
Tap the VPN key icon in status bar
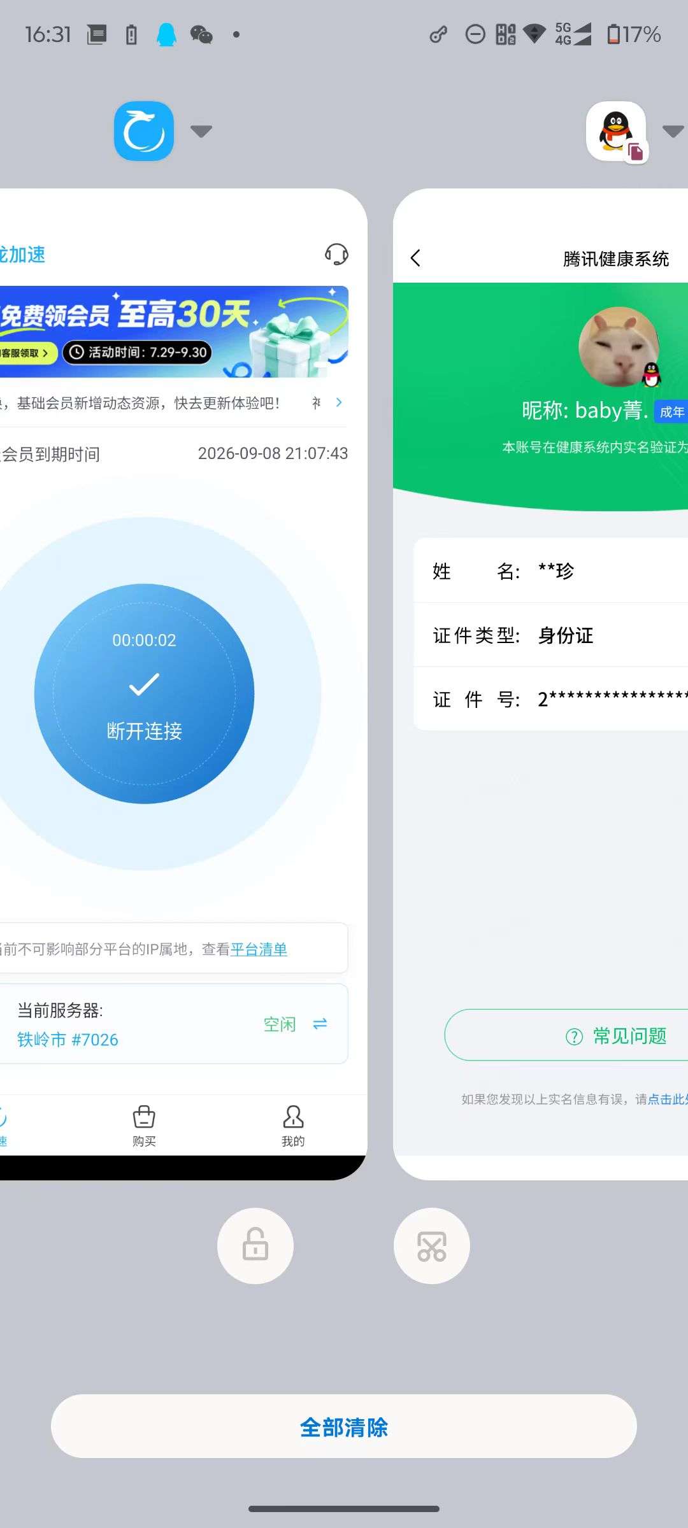click(x=438, y=34)
